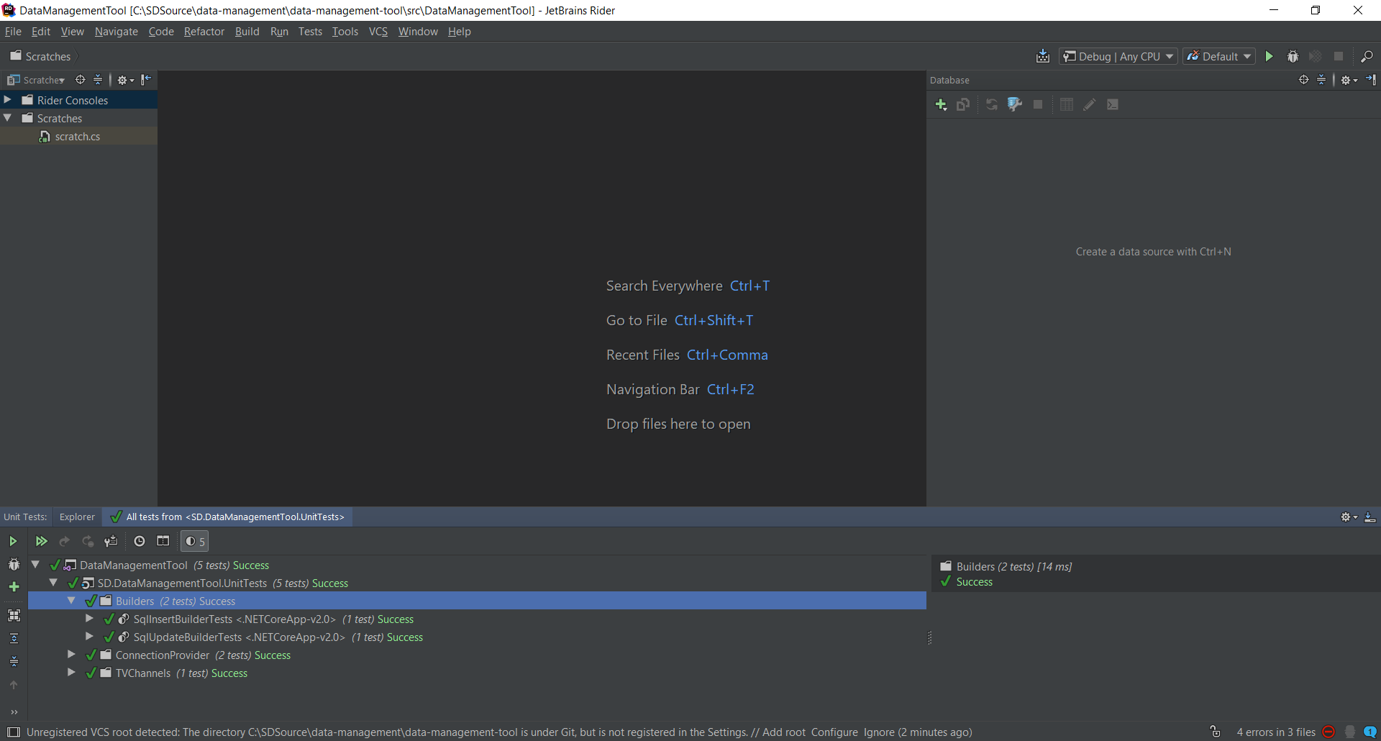Click the red errors indicator icon in status bar
This screenshot has height=741, width=1381.
[x=1328, y=732]
